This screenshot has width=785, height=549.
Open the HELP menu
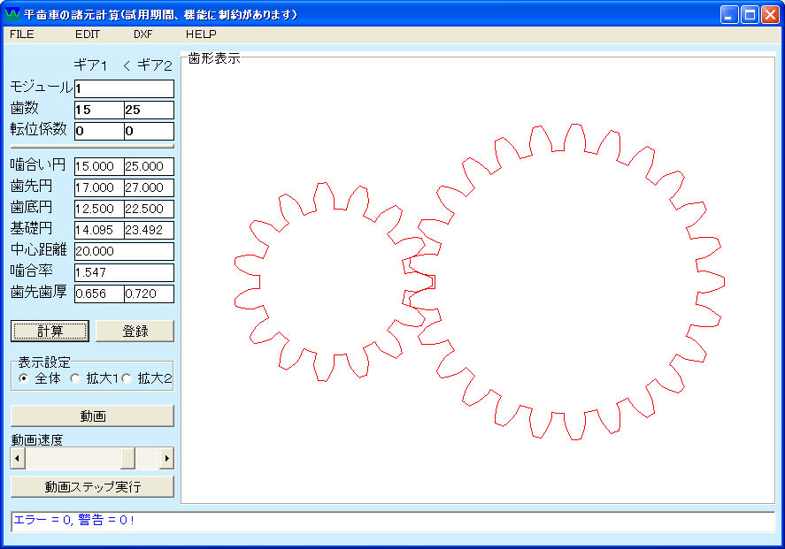click(201, 34)
